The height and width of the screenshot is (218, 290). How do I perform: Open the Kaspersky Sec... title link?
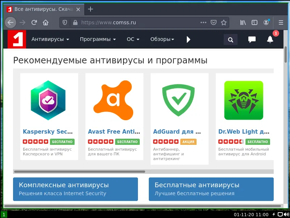[x=48, y=131]
